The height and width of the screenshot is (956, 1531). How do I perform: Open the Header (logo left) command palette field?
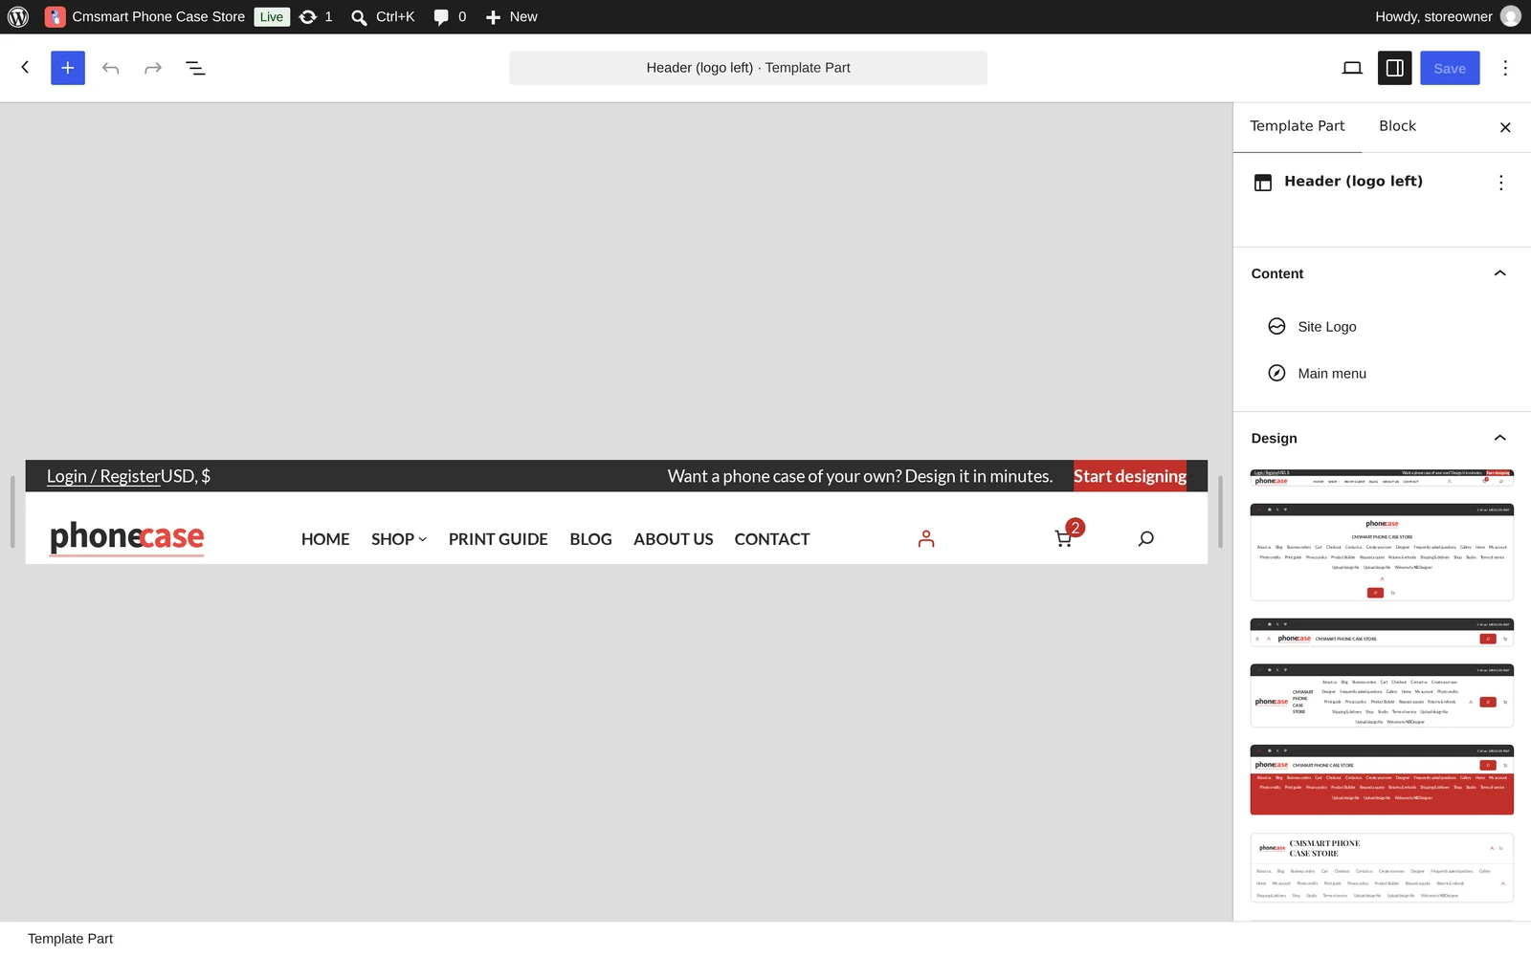click(748, 68)
